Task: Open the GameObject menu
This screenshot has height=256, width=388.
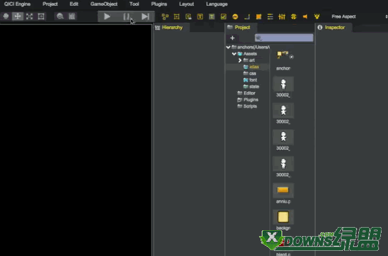Action: click(x=104, y=4)
